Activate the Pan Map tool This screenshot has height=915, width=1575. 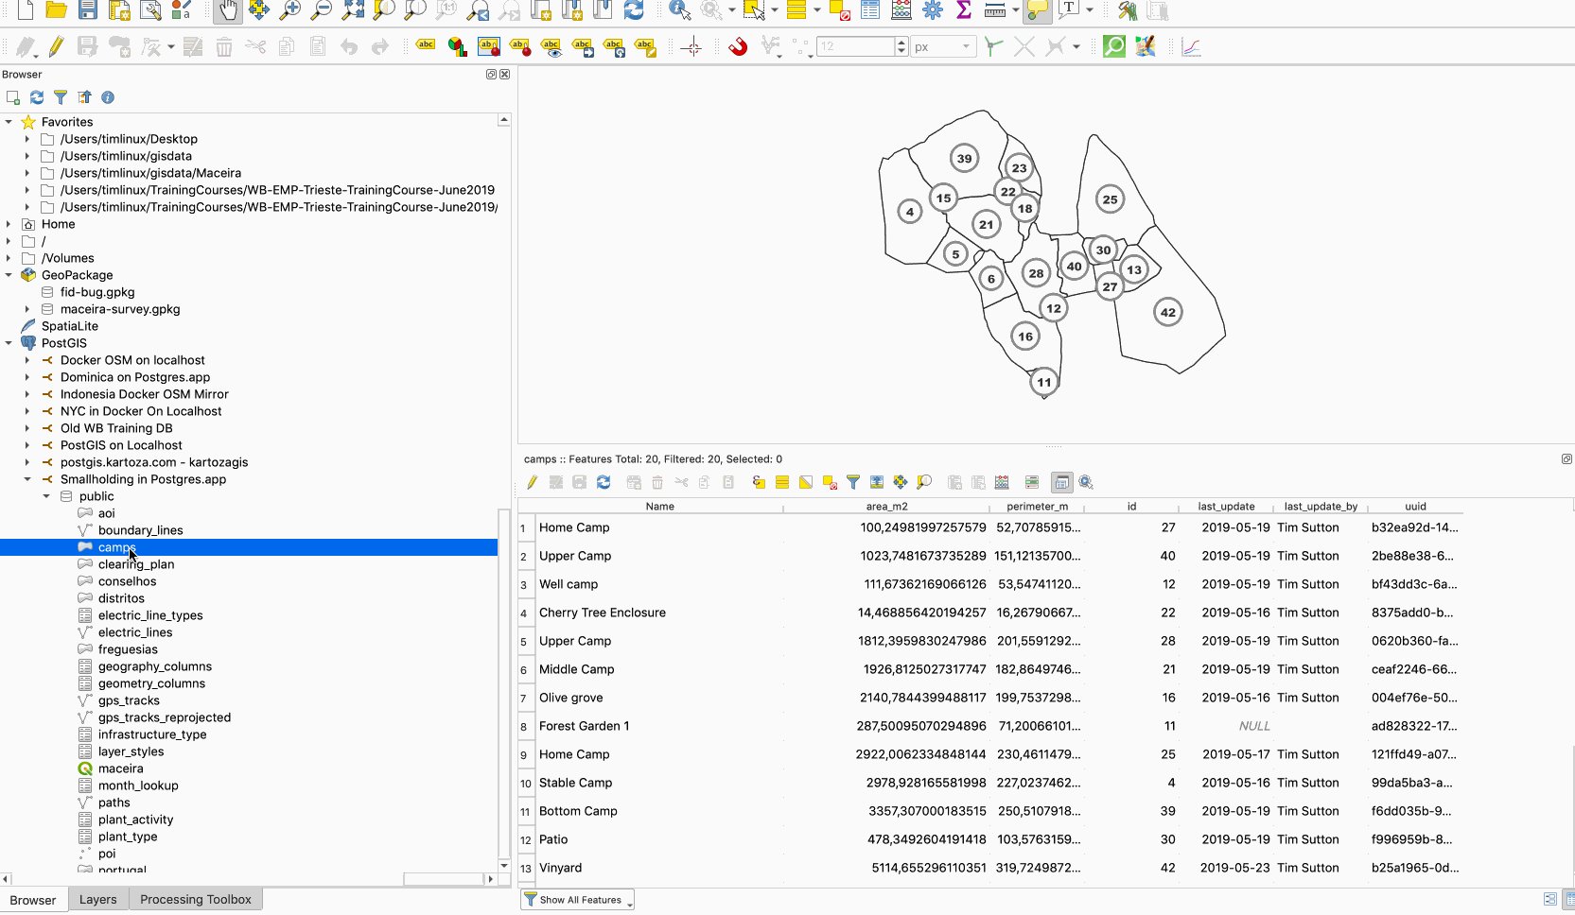tap(225, 11)
